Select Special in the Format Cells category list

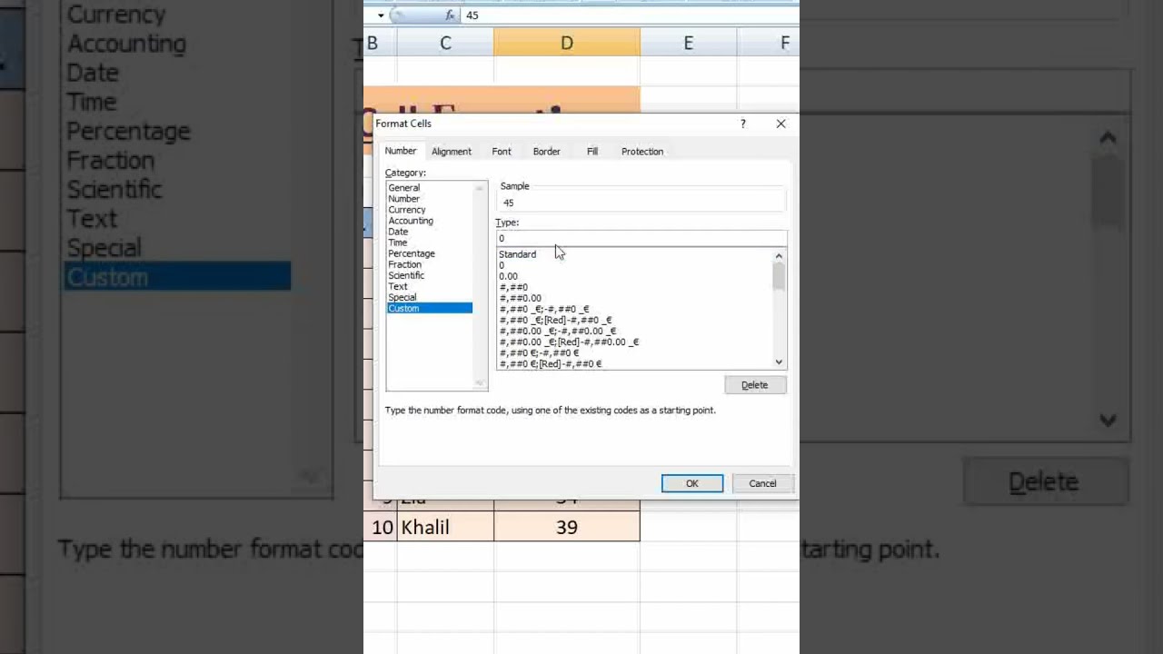[403, 297]
